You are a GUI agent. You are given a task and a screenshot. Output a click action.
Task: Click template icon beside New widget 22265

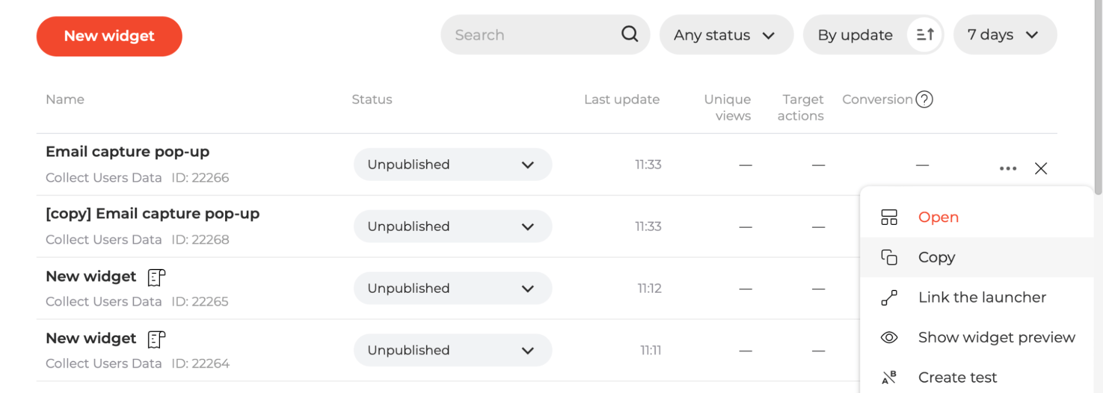(157, 277)
